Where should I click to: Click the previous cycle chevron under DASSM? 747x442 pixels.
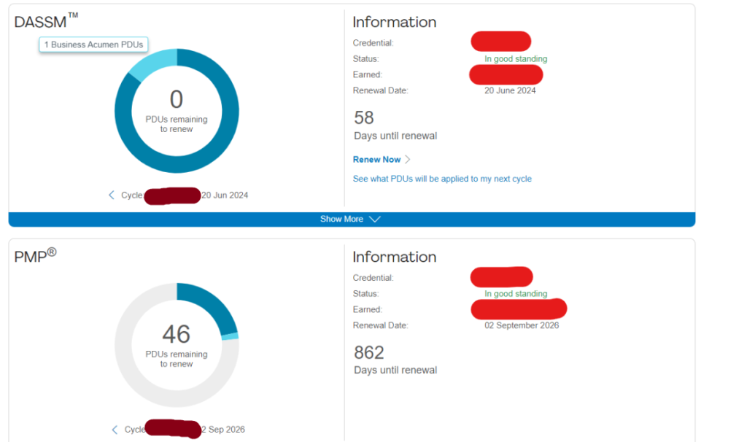coord(112,195)
